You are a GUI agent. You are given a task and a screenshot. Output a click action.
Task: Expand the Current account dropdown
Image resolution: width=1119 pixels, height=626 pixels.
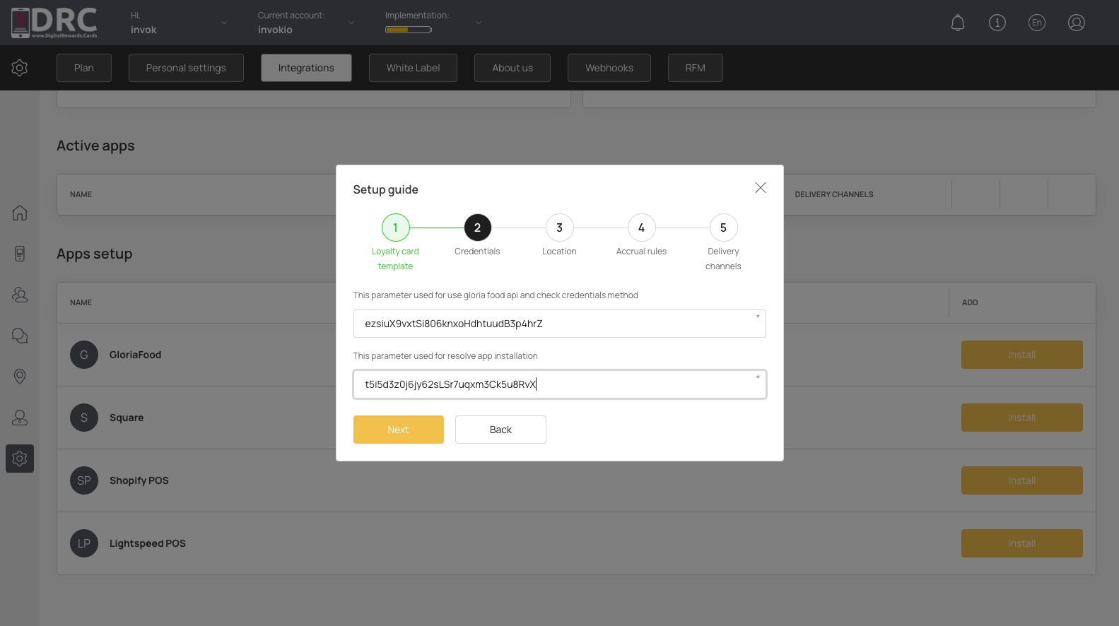351,23
